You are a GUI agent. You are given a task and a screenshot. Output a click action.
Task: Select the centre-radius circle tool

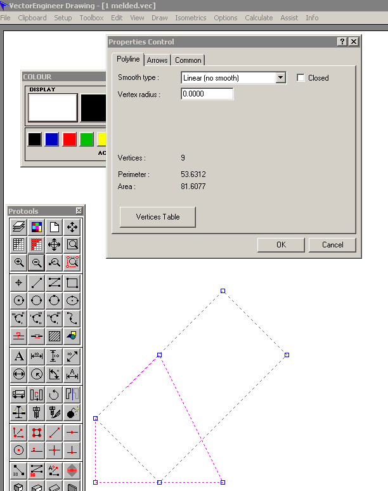click(19, 301)
